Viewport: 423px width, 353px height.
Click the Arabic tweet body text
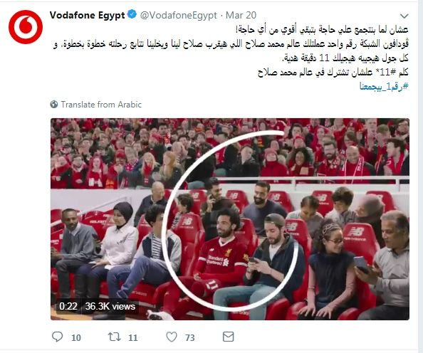pyautogui.click(x=231, y=51)
